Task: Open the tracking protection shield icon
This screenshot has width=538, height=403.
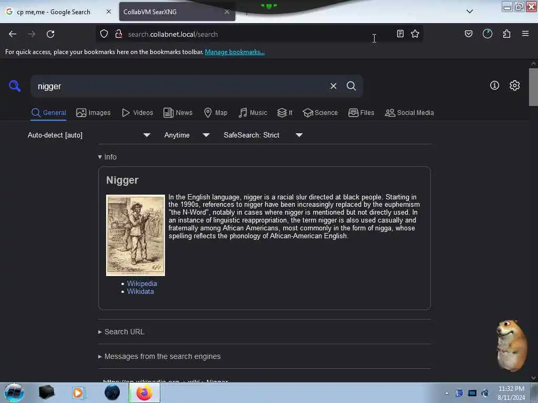Action: pyautogui.click(x=104, y=34)
